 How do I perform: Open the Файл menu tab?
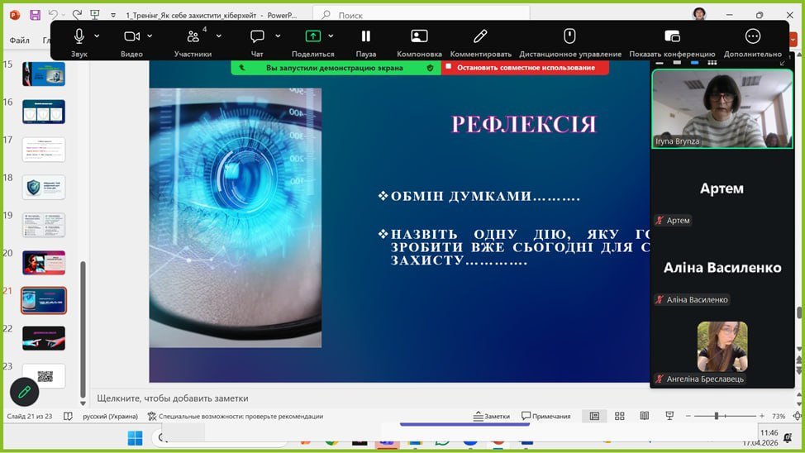(19, 41)
